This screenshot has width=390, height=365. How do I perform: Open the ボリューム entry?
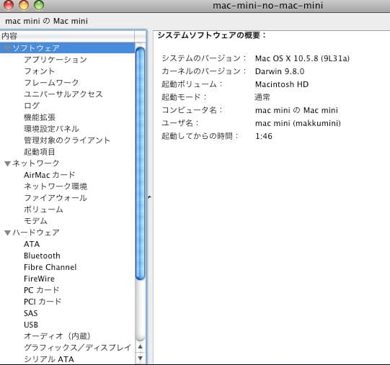click(x=43, y=209)
